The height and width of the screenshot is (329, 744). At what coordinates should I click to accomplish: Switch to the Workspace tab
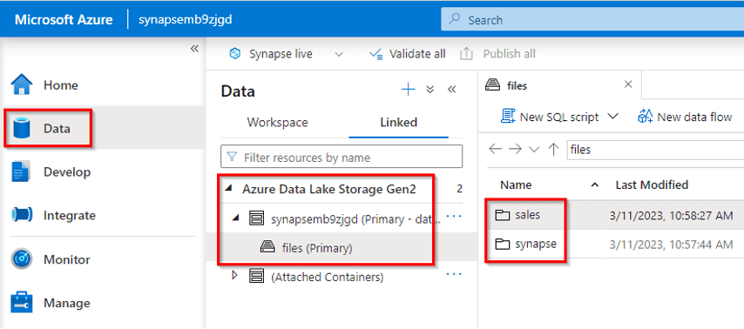click(278, 123)
